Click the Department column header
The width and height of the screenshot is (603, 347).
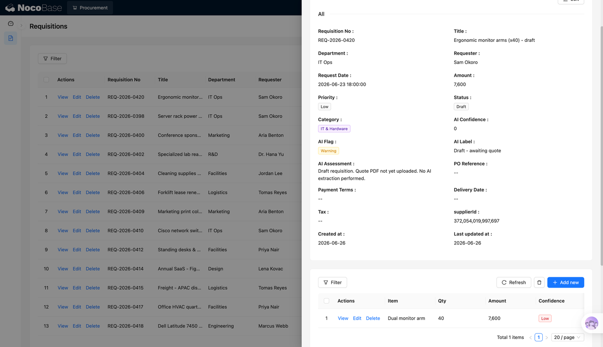221,80
